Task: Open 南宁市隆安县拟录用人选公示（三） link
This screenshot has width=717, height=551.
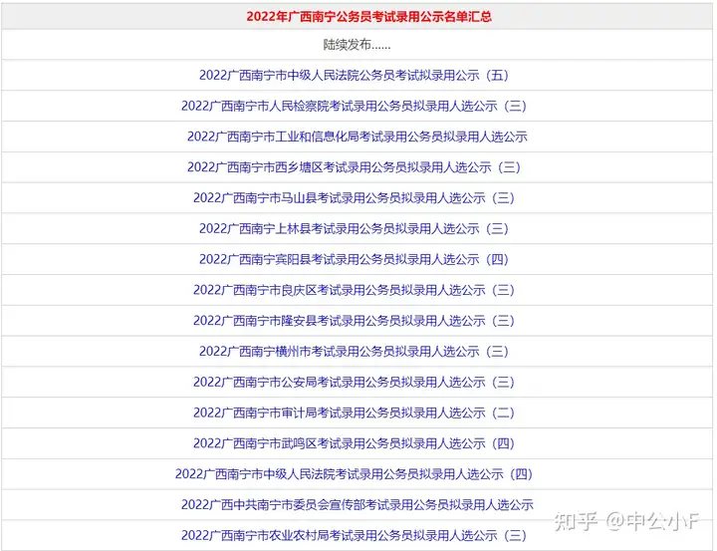Action: click(x=354, y=321)
